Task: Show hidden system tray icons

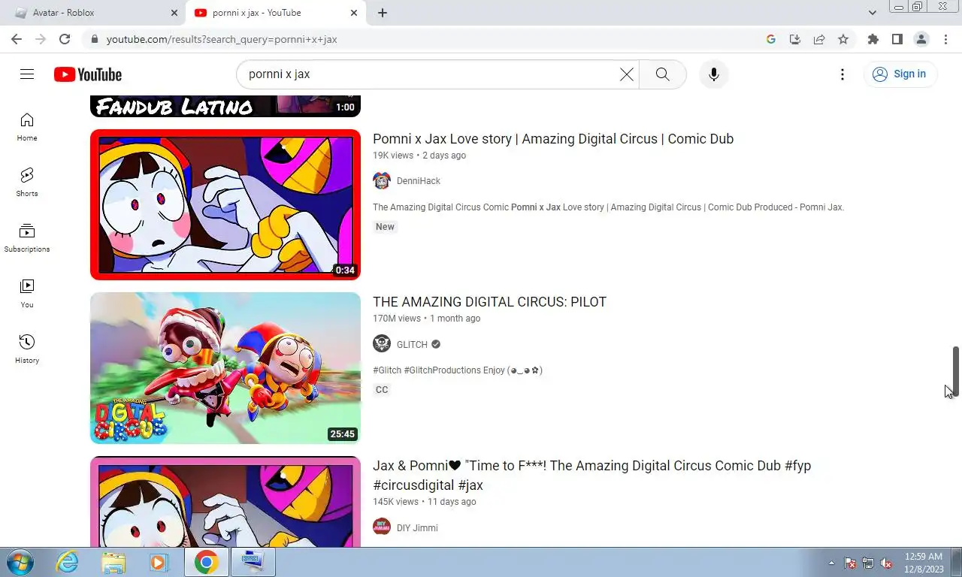Action: tap(831, 563)
